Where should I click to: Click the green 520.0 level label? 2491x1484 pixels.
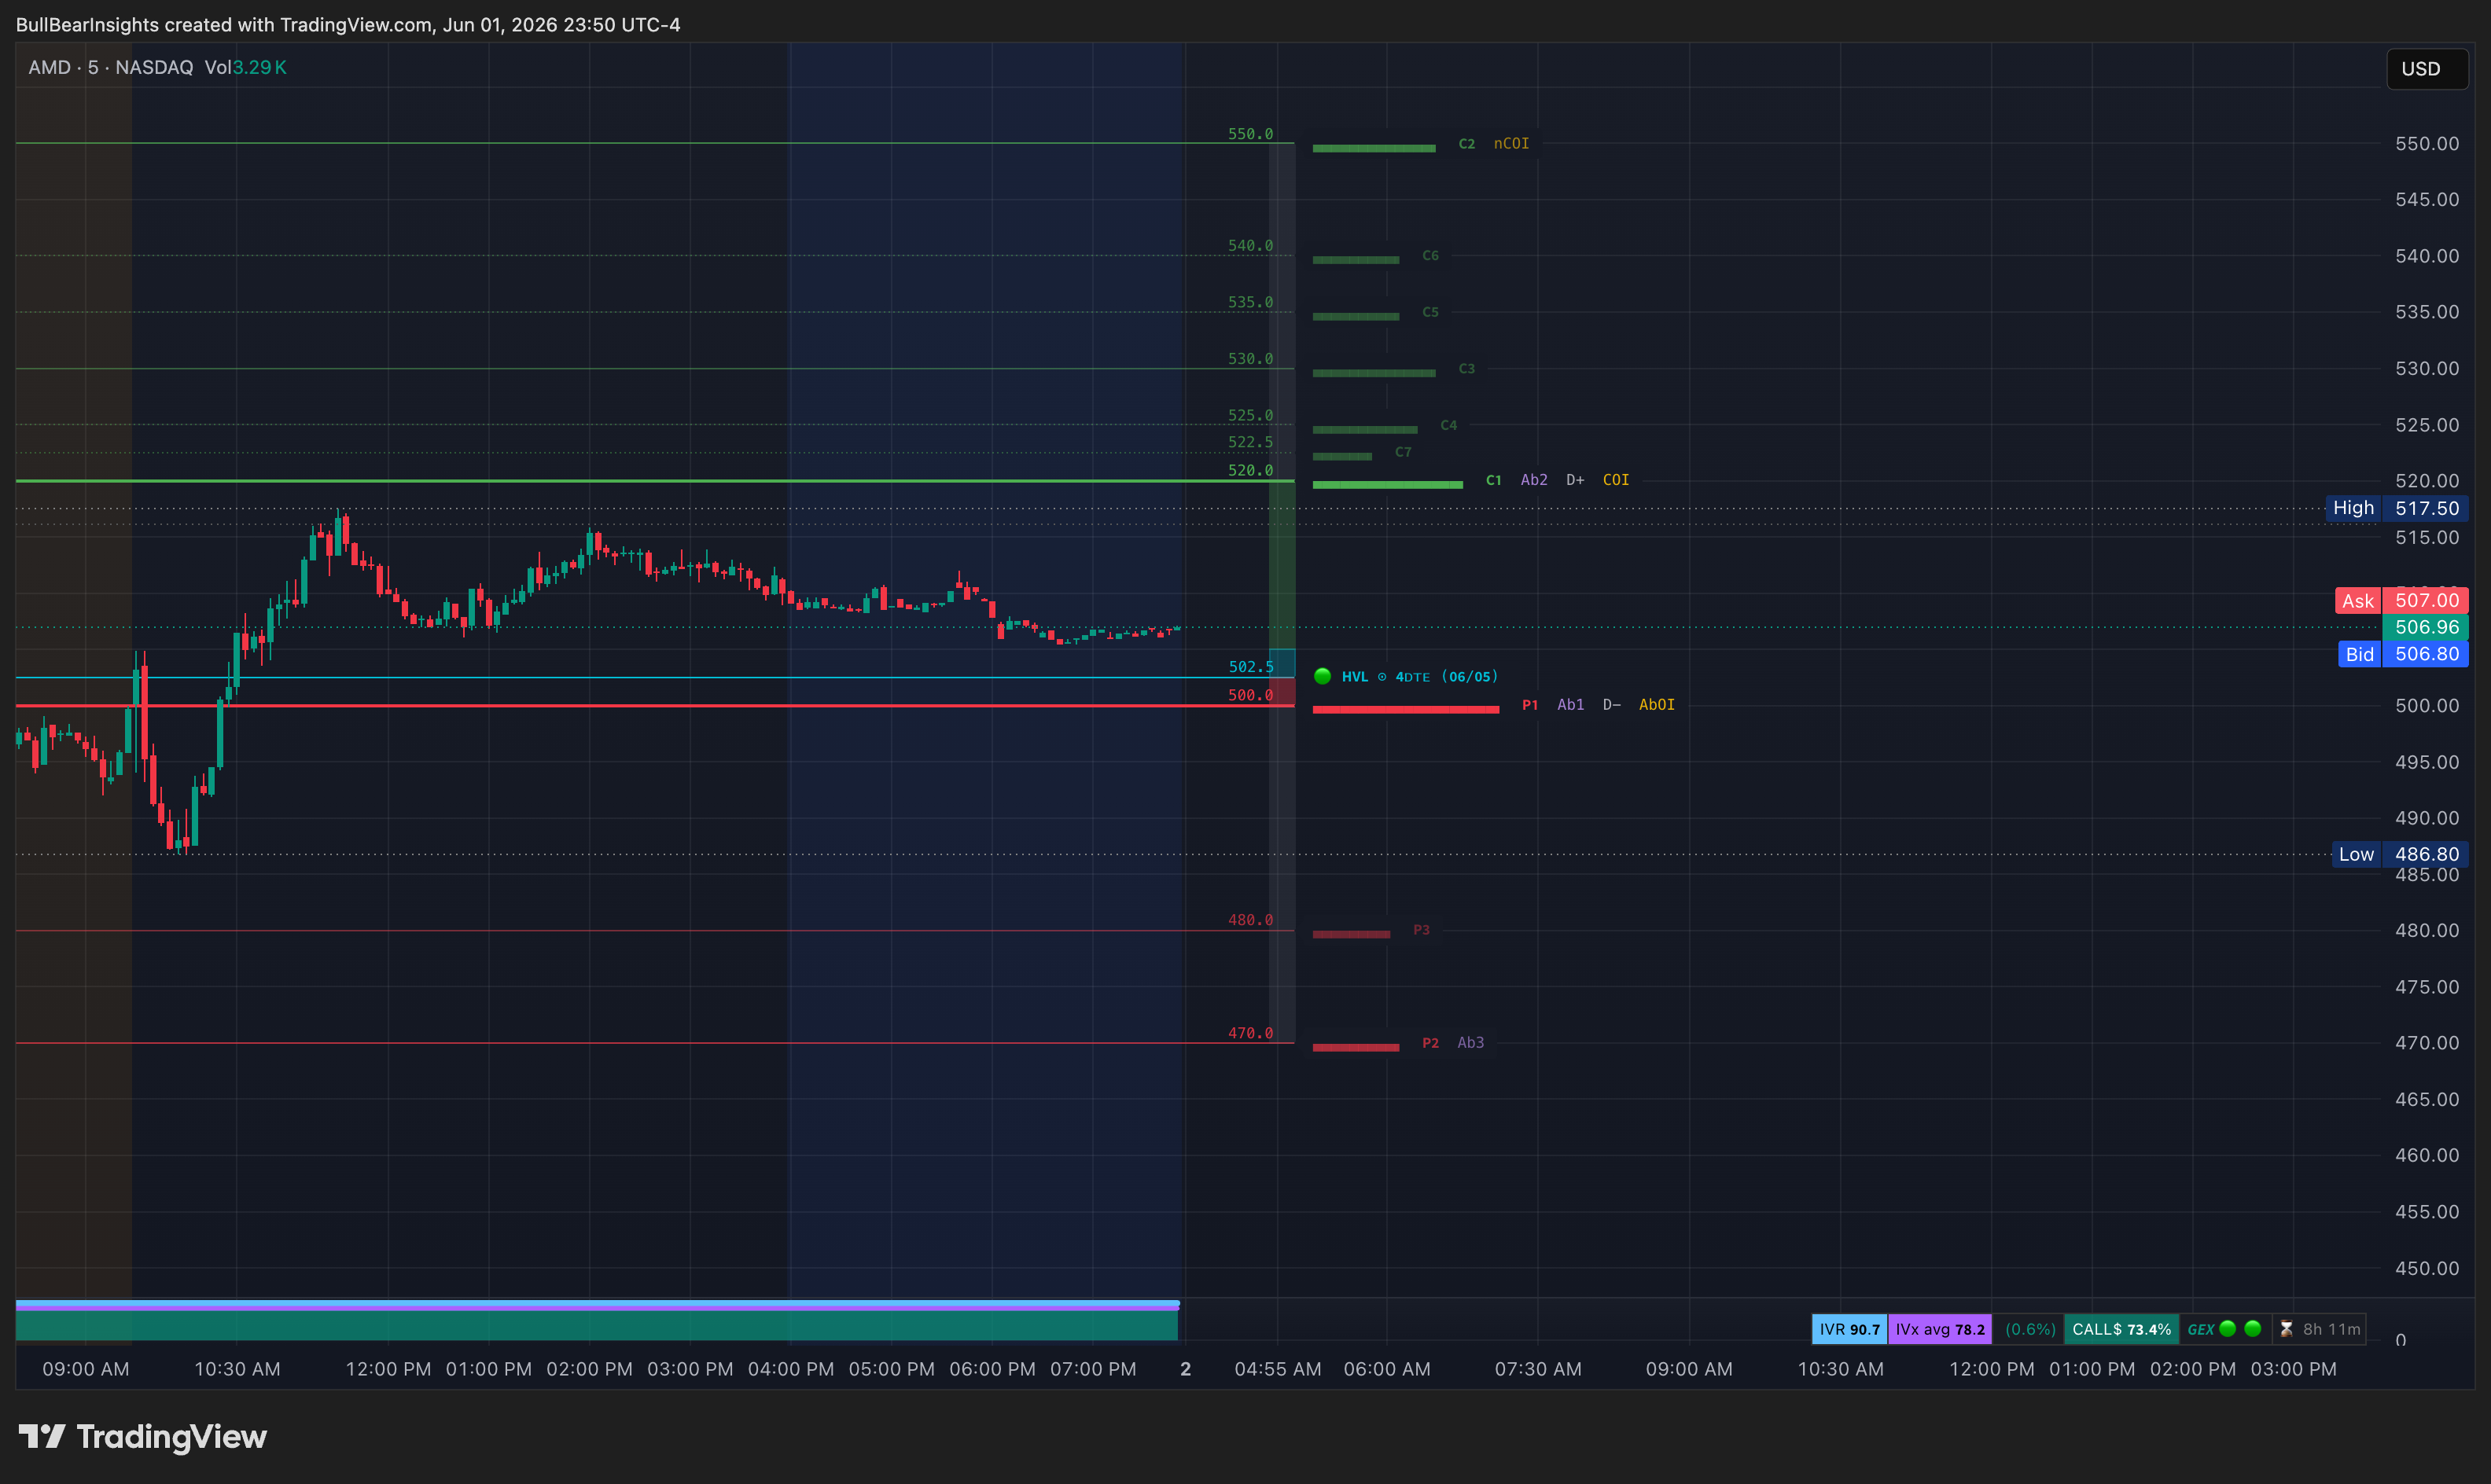tap(1250, 470)
